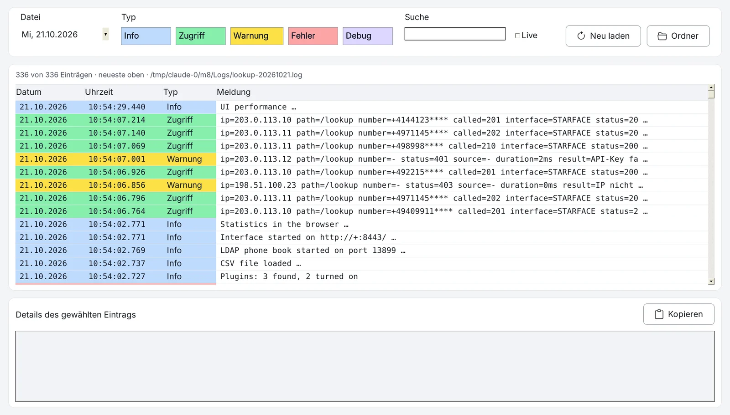The image size is (730, 415).
Task: Select the 'CSV file loaded' entry
Action: tap(361, 264)
